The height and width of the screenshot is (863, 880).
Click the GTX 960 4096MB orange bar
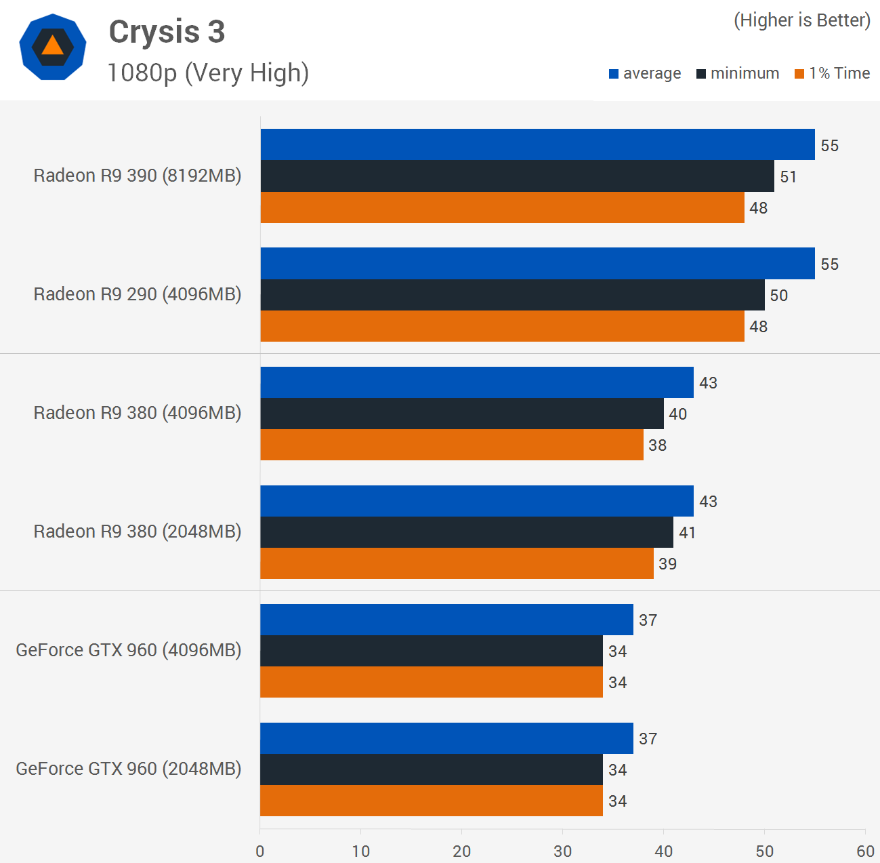point(432,682)
